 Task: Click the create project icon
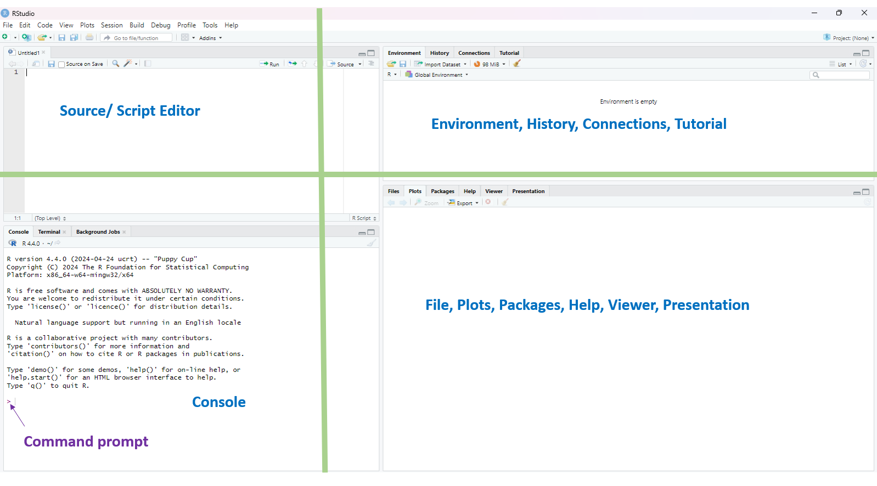26,37
